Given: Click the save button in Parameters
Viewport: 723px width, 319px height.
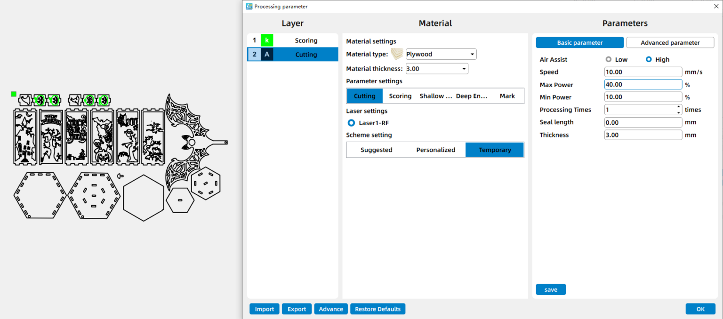Looking at the screenshot, I should click(x=550, y=290).
